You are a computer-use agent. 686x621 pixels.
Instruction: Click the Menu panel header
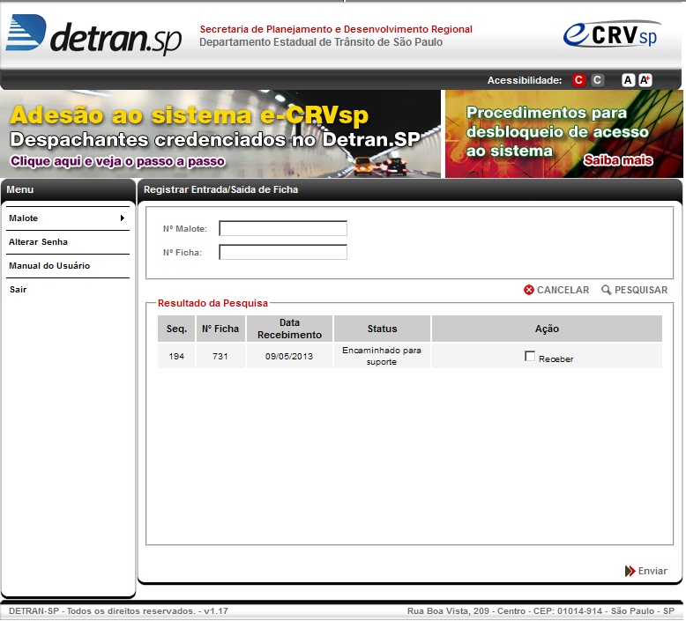point(20,189)
